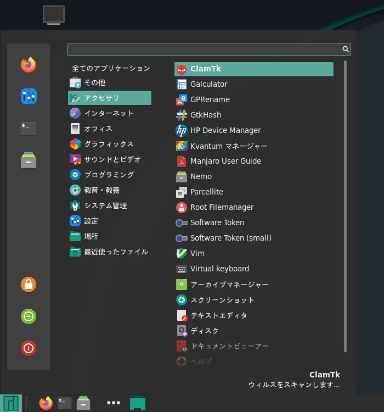384x412 pixels.
Task: Click the application list scrollbar
Action: [x=345, y=206]
